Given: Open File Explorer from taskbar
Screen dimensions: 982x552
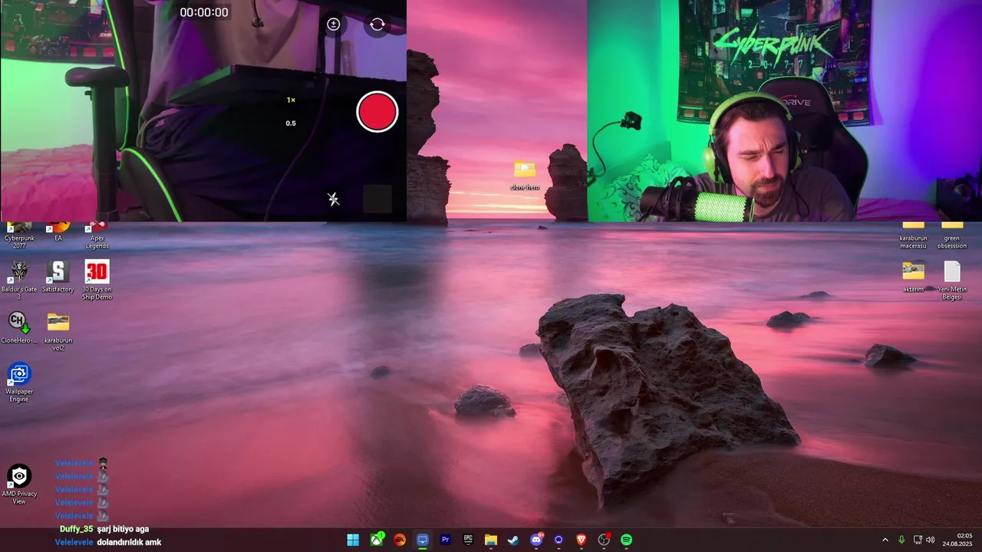Looking at the screenshot, I should [490, 540].
